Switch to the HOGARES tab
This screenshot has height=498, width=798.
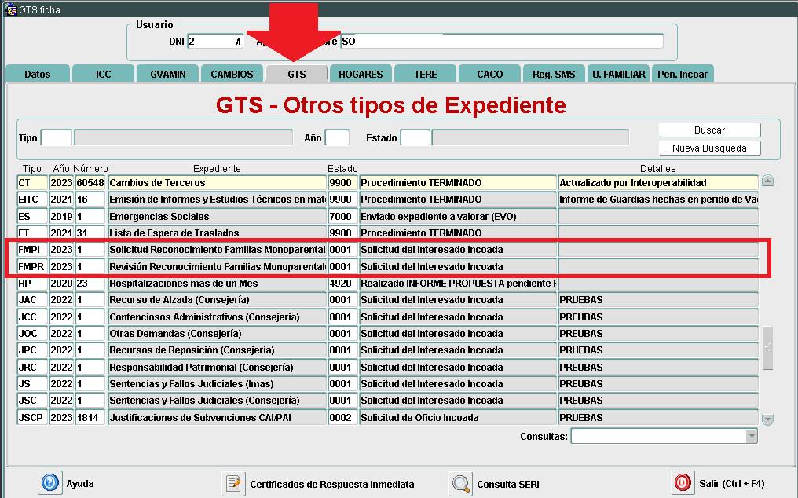pyautogui.click(x=361, y=74)
